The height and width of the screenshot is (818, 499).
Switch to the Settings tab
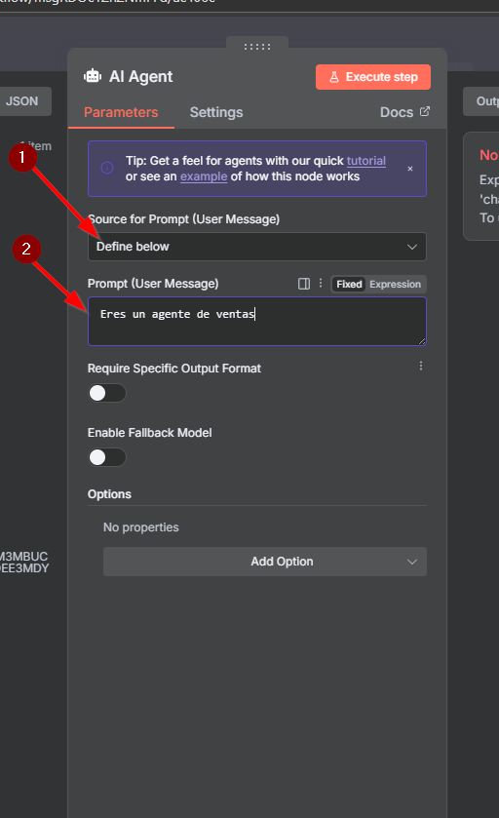(x=216, y=113)
